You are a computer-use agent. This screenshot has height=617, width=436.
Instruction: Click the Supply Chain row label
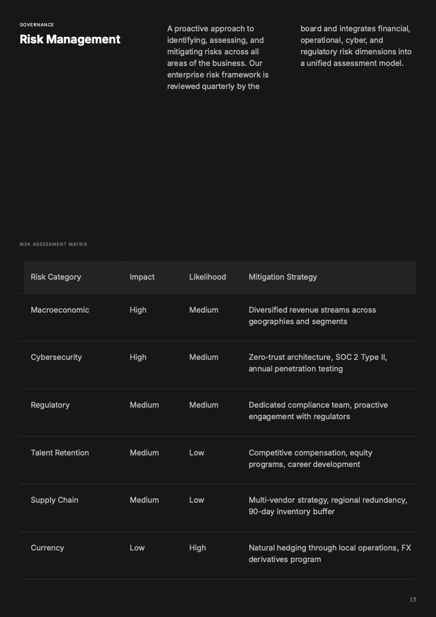pyautogui.click(x=54, y=500)
